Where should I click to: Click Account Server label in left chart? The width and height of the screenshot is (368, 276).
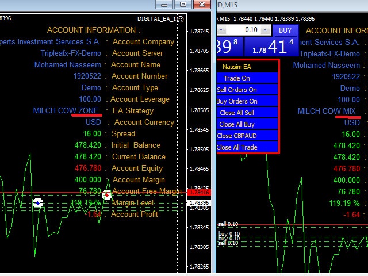pos(137,53)
